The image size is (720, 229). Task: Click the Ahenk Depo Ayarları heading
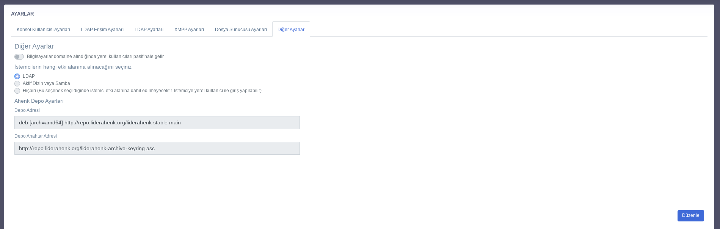coord(39,101)
